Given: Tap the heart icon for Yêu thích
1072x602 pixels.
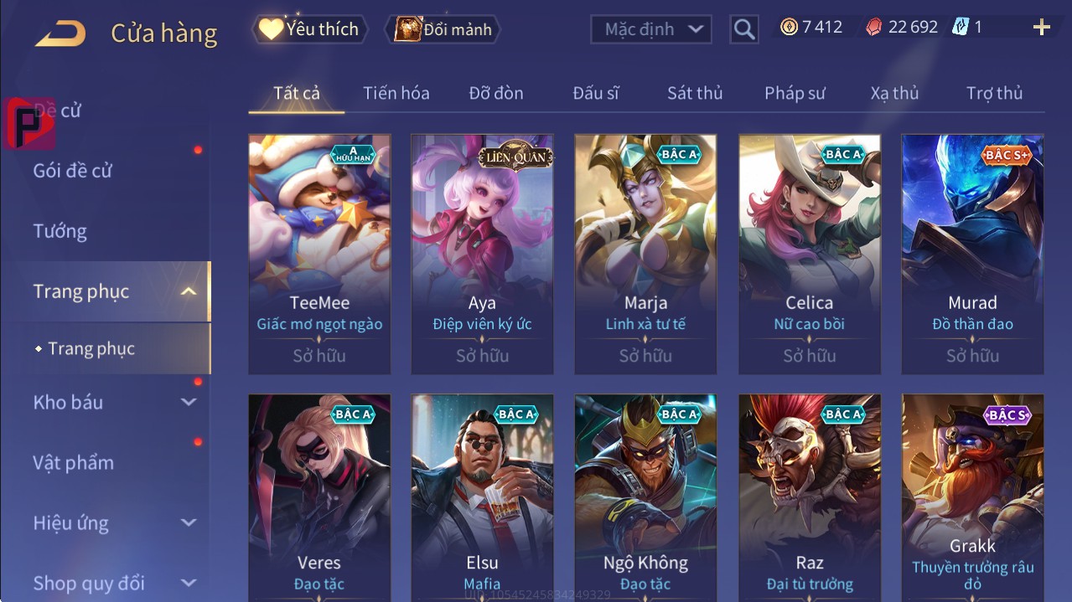Looking at the screenshot, I should 271,28.
